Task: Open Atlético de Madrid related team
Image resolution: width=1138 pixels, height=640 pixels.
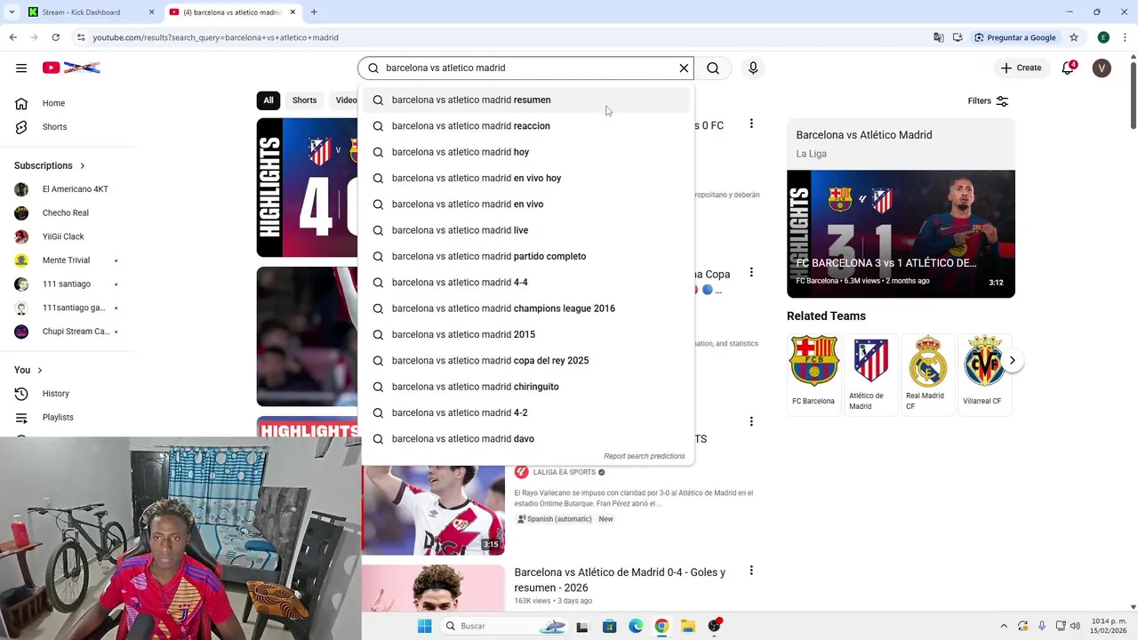Action: [870, 373]
